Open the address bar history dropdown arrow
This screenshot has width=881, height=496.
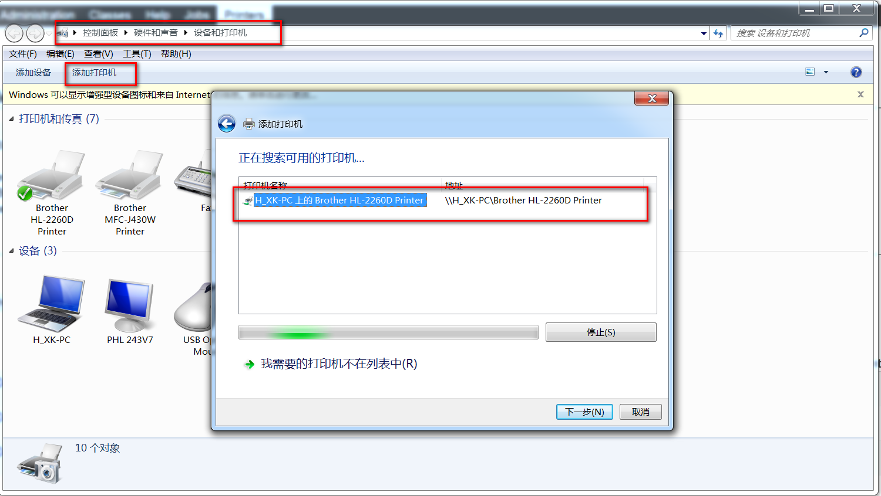704,33
